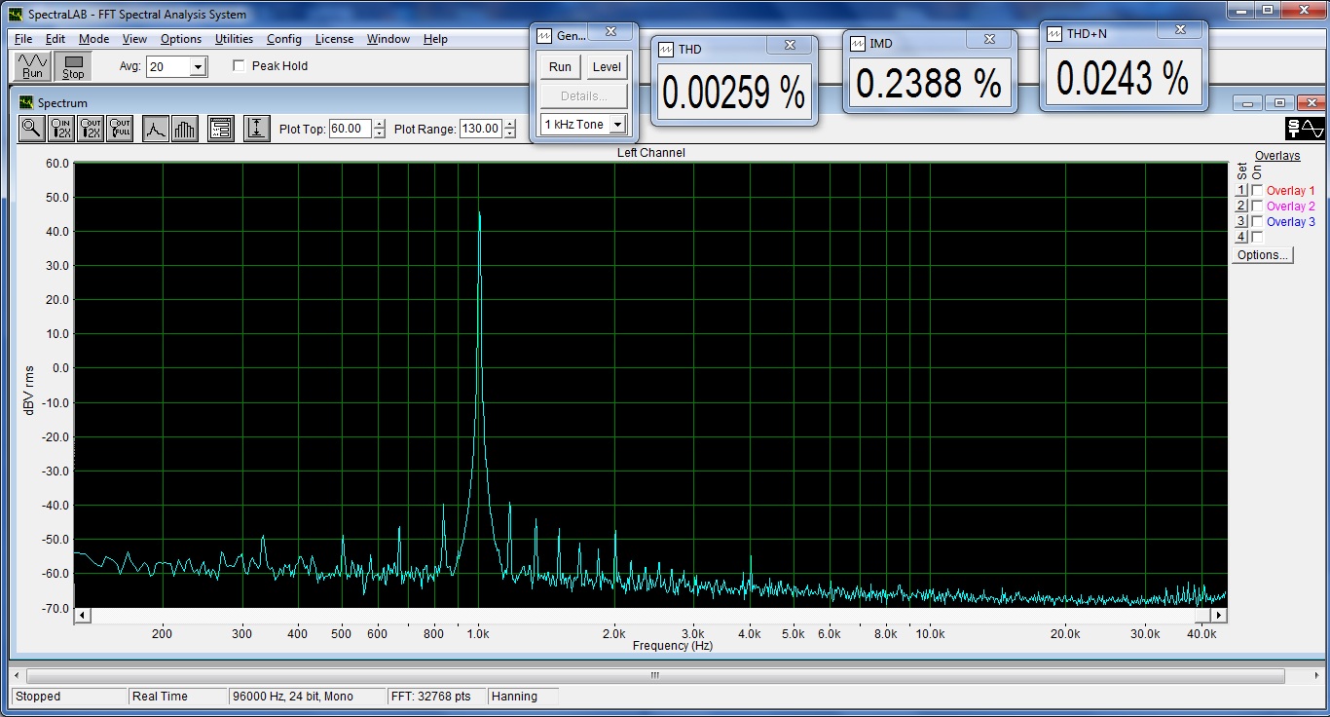Viewport: 1330px width, 717px height.
Task: Click Set button 2 for overlay
Action: (x=1241, y=207)
